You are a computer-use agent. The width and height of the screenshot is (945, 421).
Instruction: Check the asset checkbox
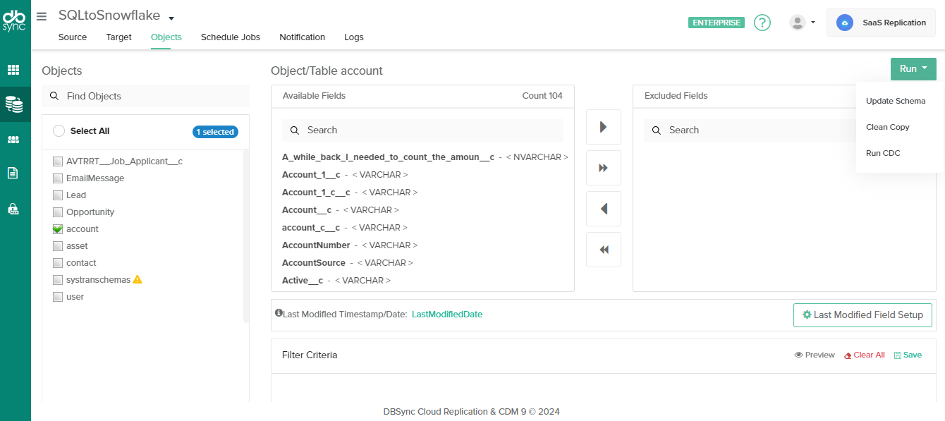click(x=58, y=246)
